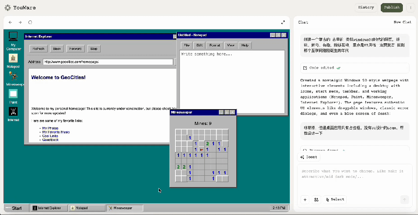The image size is (418, 215).
Task: Open Notepad's Format menu
Action: (215, 45)
